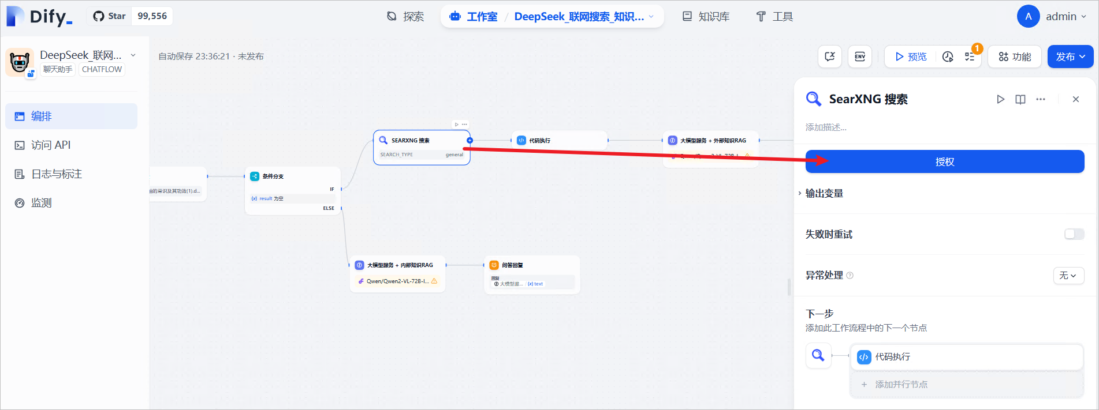Screen dimensions: 1099x410
Task: Open the help book icon in the panel
Action: tap(1020, 99)
